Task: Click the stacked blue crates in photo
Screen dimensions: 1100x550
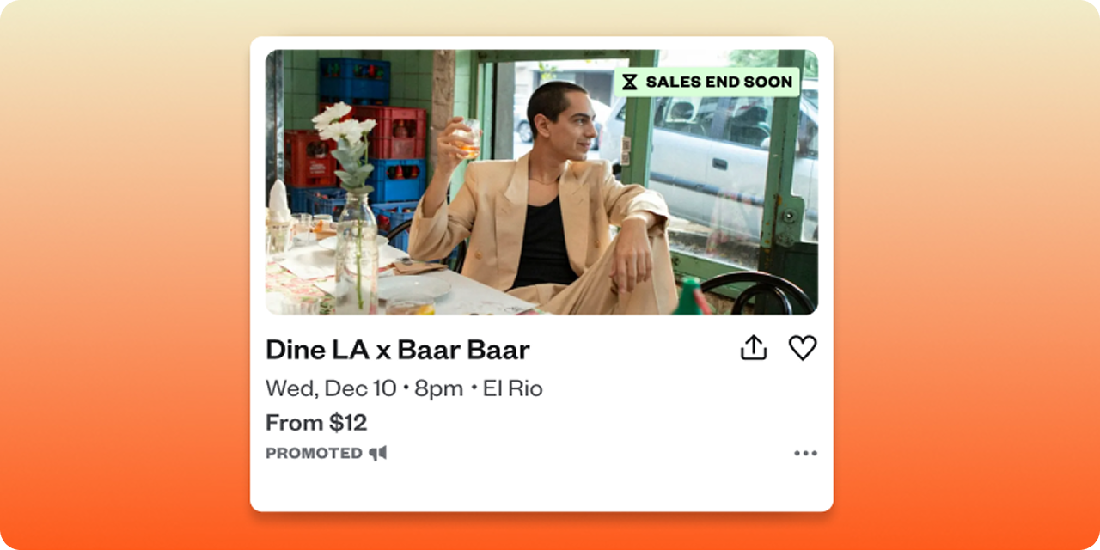Action: [355, 81]
